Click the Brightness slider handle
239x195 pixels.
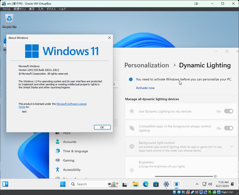(215, 176)
